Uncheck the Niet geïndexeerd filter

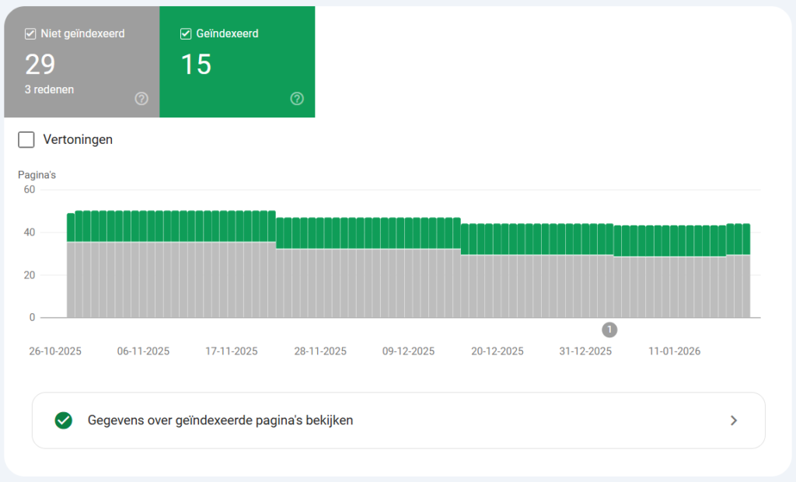tap(30, 33)
